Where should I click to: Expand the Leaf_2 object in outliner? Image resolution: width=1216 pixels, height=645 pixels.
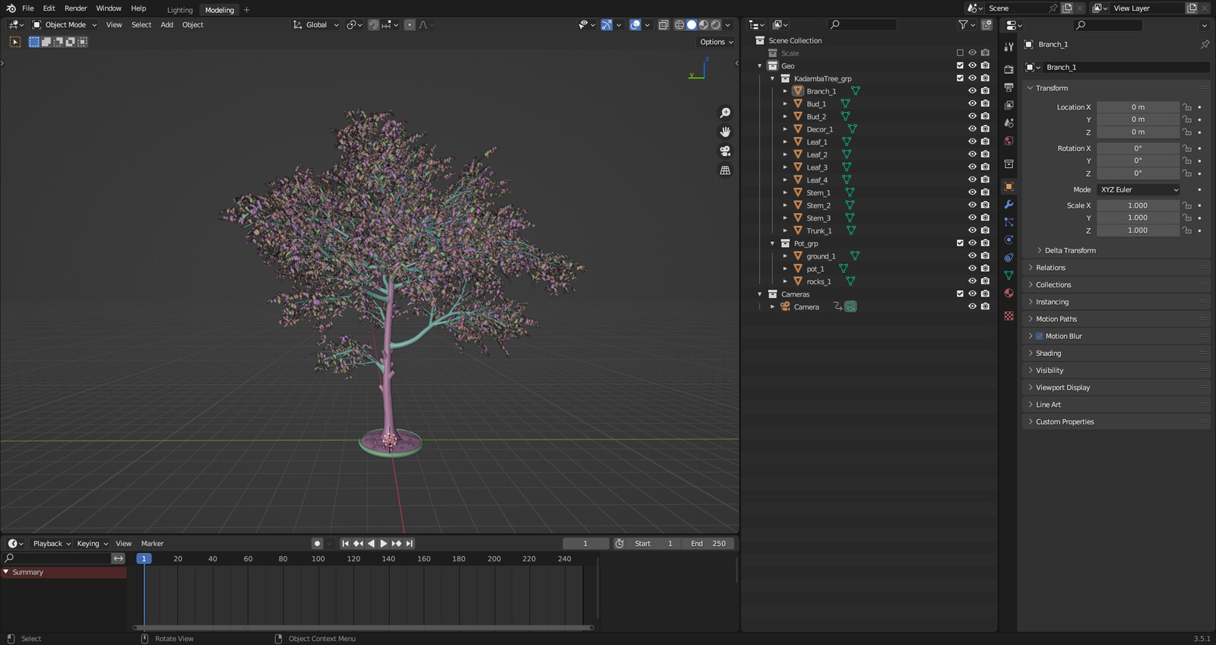click(785, 154)
